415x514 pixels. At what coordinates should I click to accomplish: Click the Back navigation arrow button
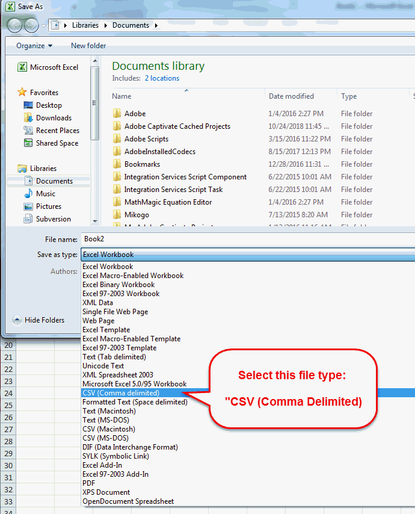coord(15,25)
